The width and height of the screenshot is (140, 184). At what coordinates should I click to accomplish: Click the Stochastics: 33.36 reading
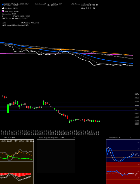click(x=9, y=14)
